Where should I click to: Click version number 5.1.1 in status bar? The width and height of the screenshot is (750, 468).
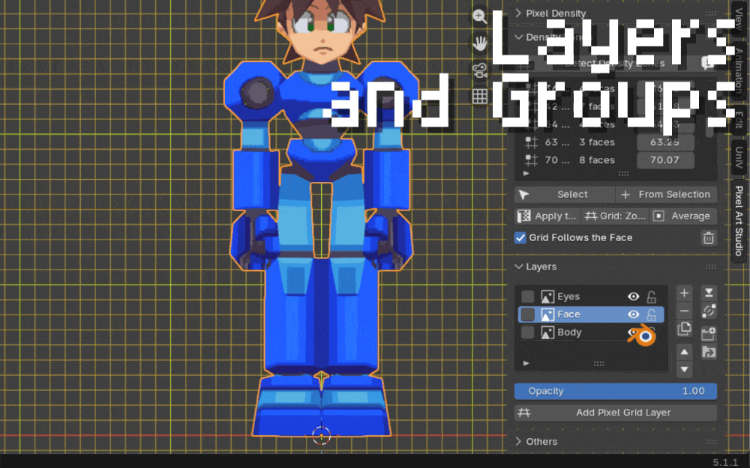tap(725, 462)
